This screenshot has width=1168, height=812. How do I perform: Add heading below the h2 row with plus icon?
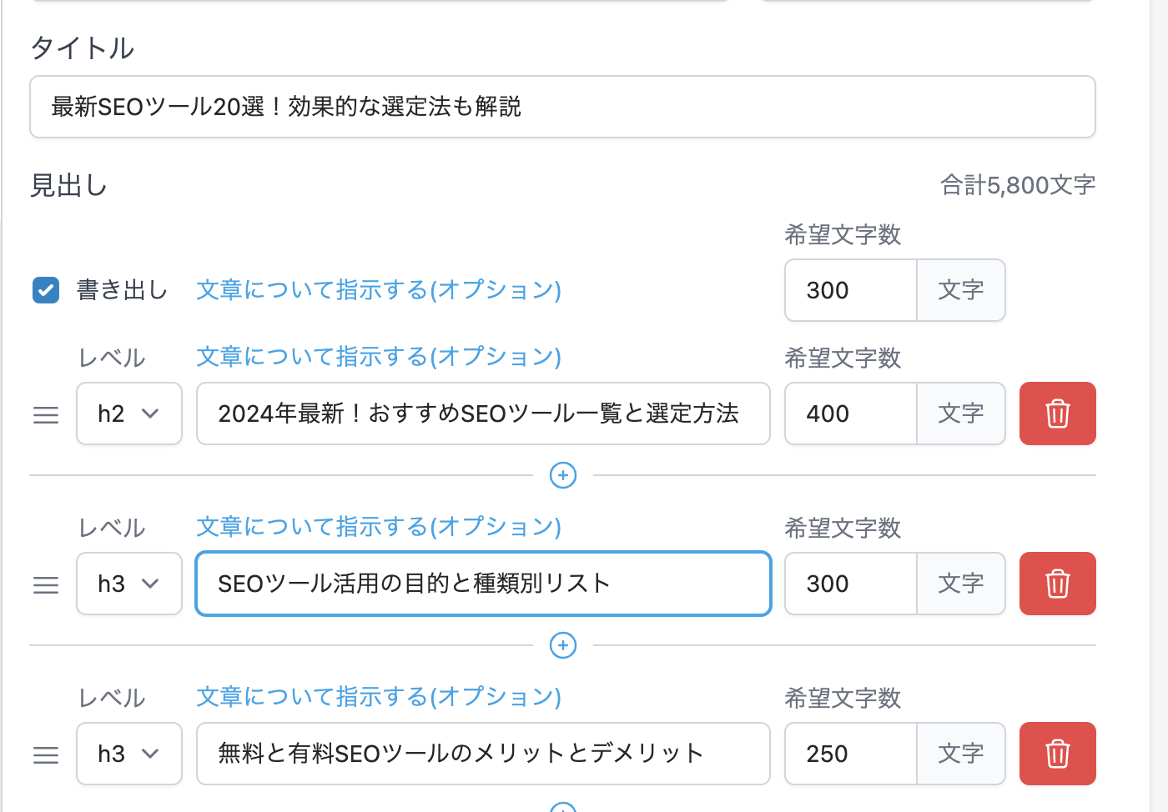pyautogui.click(x=563, y=475)
